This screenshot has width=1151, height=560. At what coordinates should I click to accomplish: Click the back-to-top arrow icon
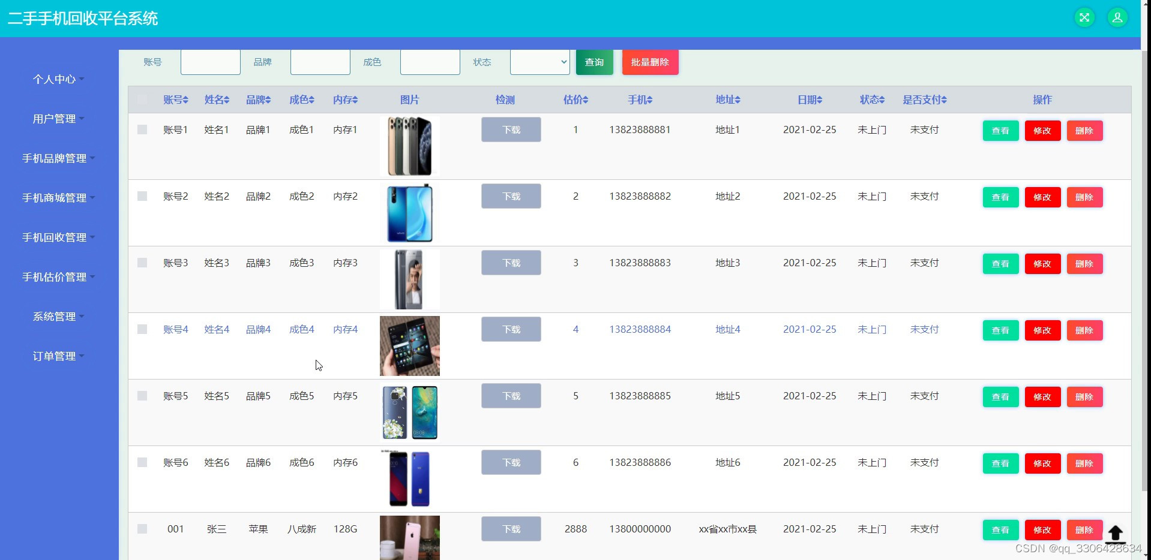point(1115,534)
